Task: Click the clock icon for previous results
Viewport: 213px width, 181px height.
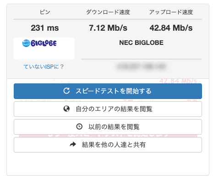Action: click(79, 126)
